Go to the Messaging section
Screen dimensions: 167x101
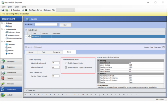click(x=11, y=61)
